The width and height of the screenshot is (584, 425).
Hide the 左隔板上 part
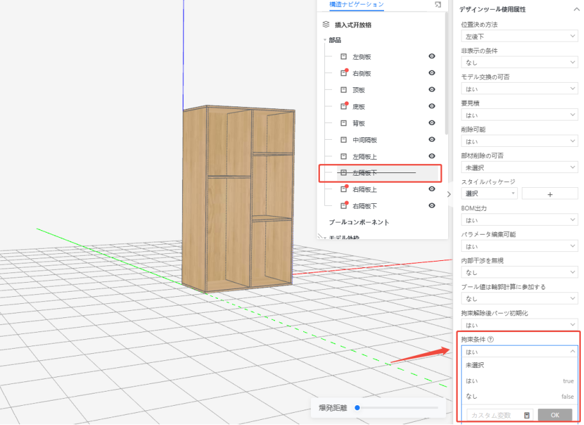tap(431, 156)
